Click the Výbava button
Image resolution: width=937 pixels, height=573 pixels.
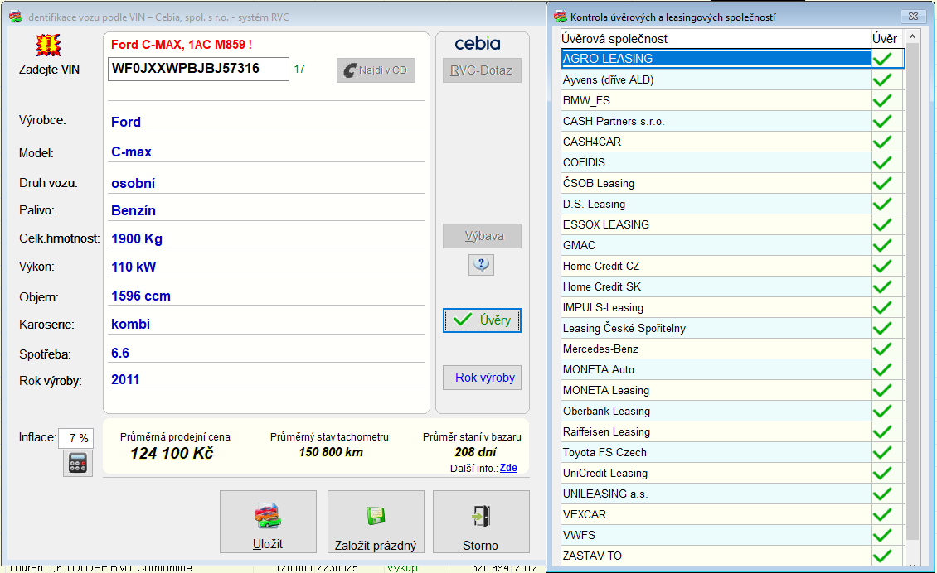(482, 236)
